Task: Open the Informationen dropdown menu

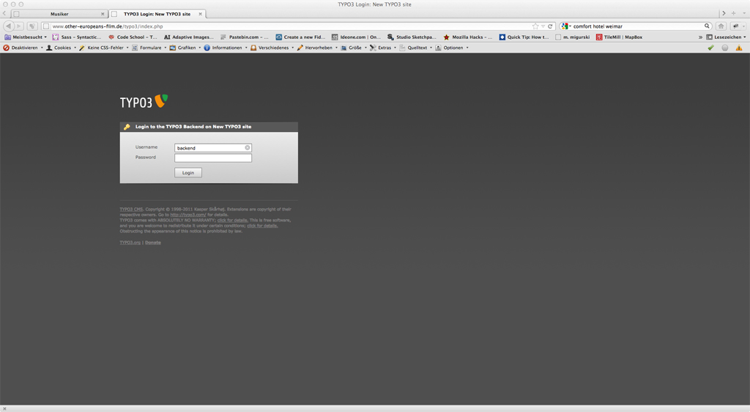Action: pos(226,48)
